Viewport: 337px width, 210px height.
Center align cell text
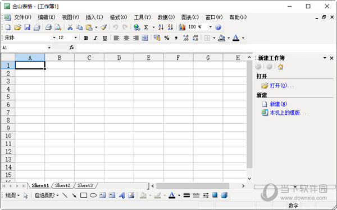[x=126, y=38]
